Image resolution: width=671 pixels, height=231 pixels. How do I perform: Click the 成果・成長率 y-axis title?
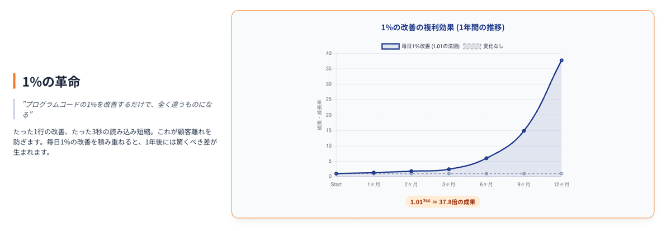[x=319, y=115]
